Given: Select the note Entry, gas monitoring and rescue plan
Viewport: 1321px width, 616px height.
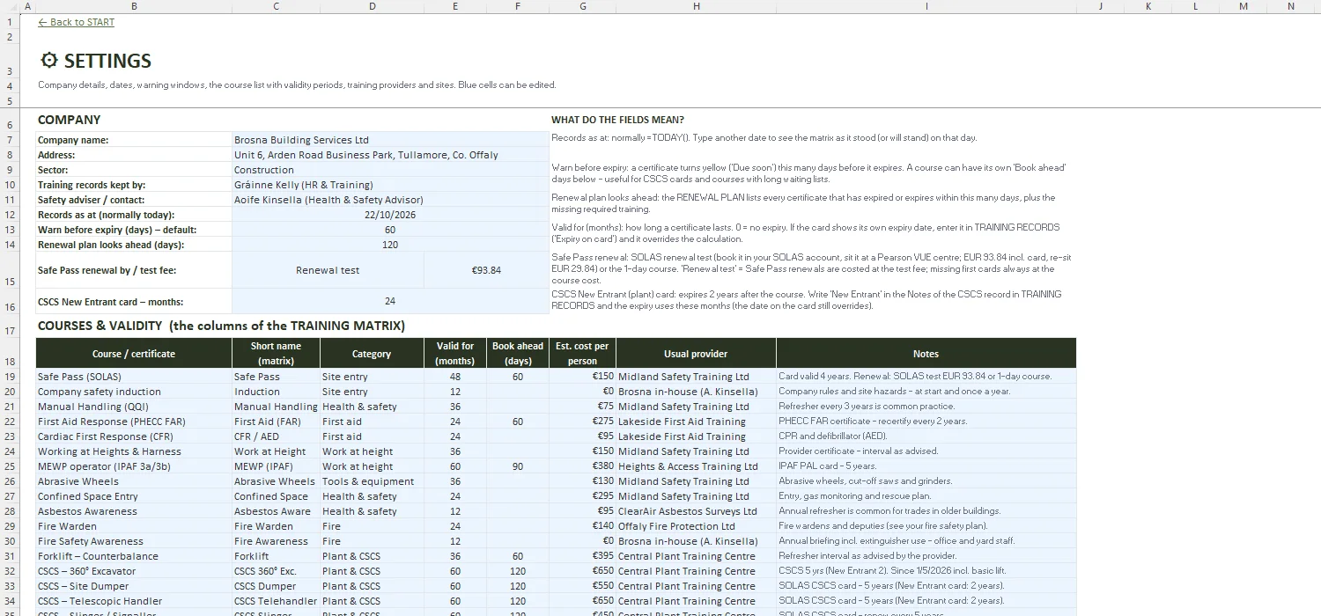Looking at the screenshot, I should point(926,495).
